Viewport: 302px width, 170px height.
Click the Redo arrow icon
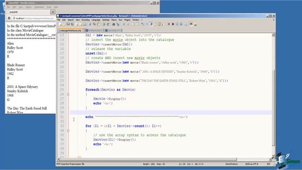click(108, 24)
